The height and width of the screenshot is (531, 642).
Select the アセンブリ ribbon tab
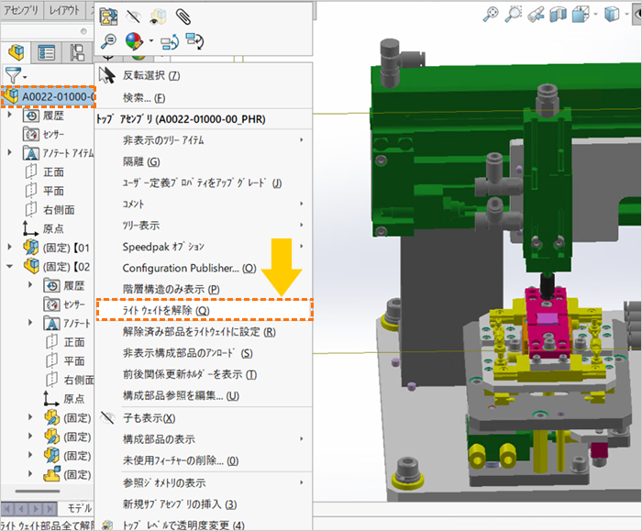tap(21, 10)
